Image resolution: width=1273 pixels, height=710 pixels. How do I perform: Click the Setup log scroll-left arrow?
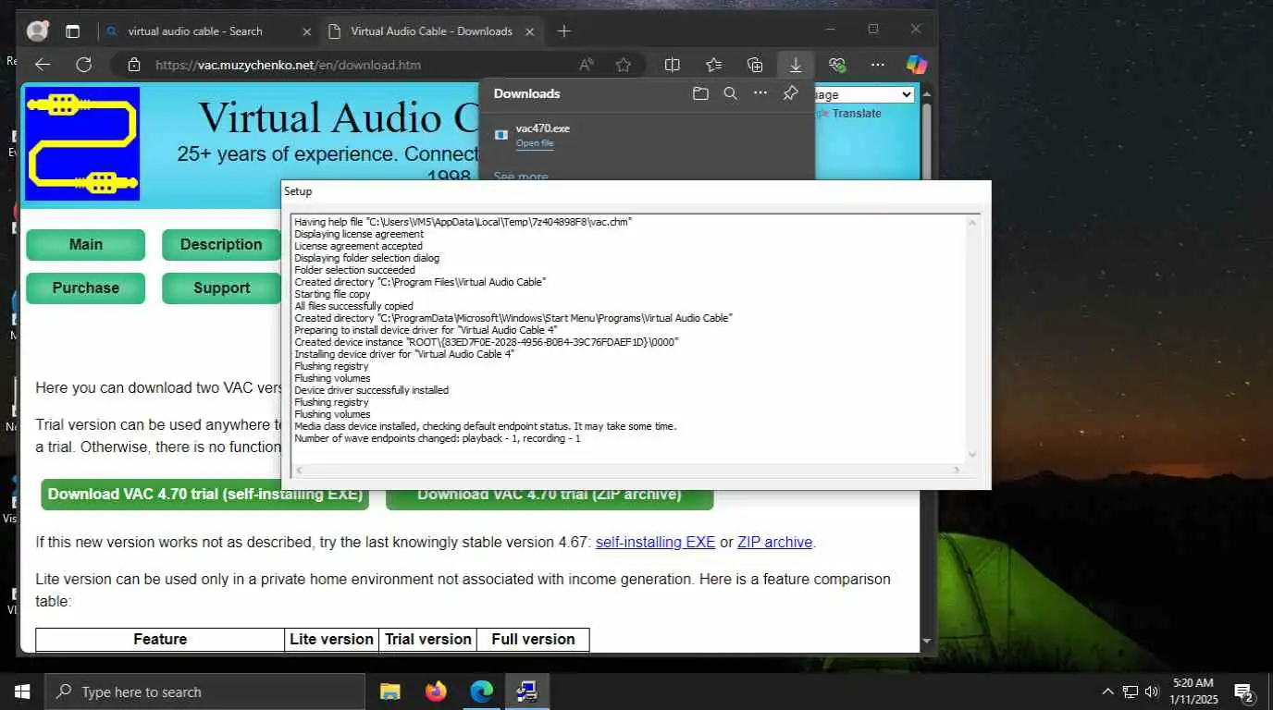pos(298,471)
